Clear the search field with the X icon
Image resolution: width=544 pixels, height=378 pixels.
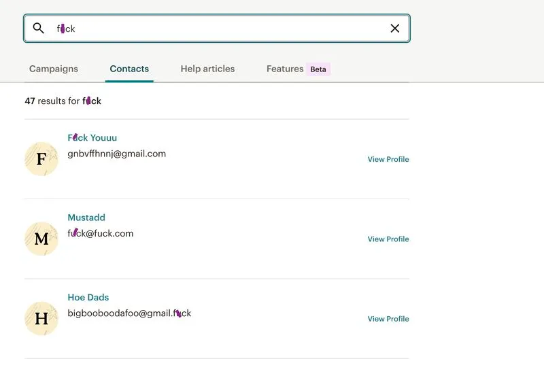coord(395,29)
